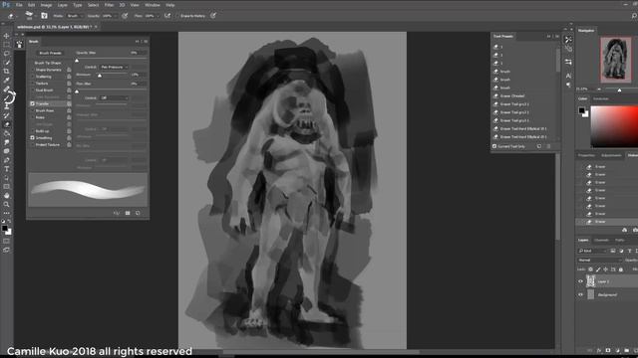Open eraser Mode Brush dropdown
Image resolution: width=638 pixels, height=358 pixels.
tap(76, 16)
